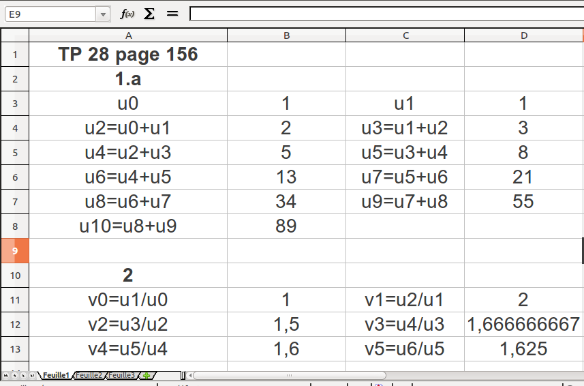Select column C header
This screenshot has width=584, height=386.
pos(405,35)
